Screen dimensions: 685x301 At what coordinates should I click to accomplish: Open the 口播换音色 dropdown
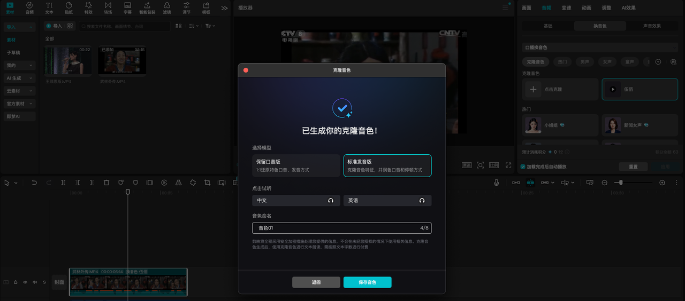coord(600,47)
